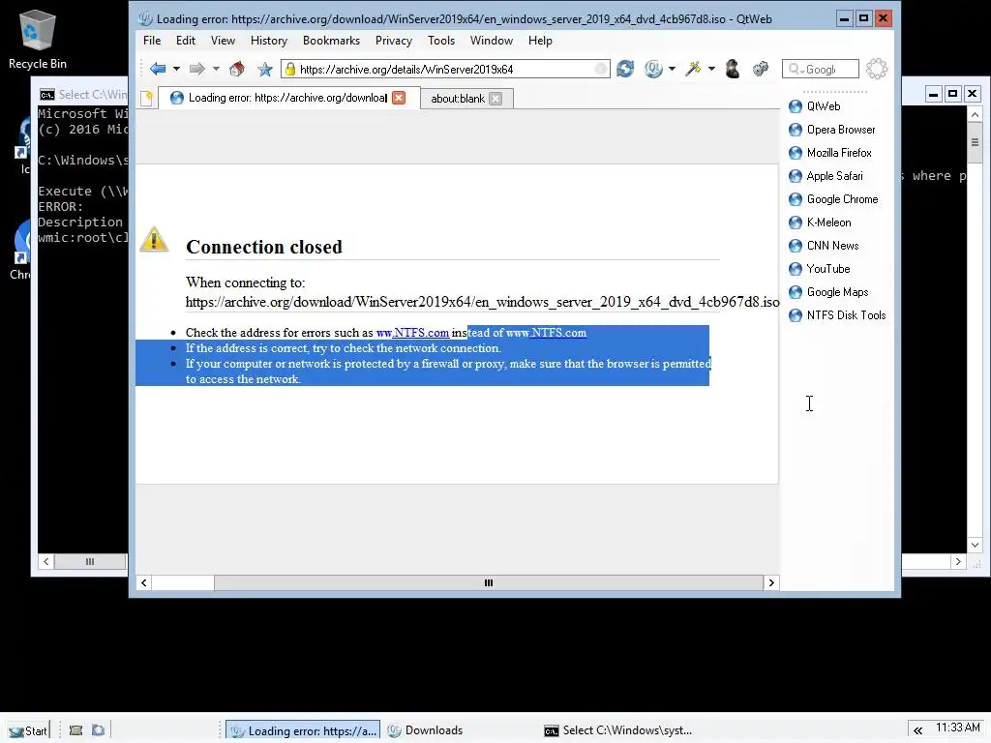Open the History menu
The width and height of the screenshot is (991, 743).
pyautogui.click(x=269, y=41)
